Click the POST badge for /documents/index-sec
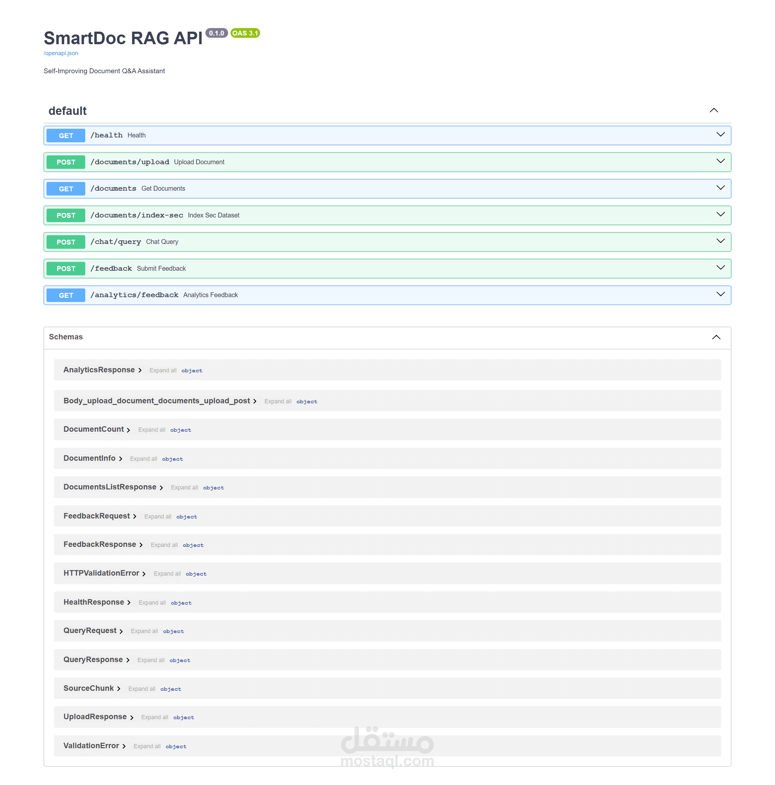Screen dimensions: 775x785 coord(66,215)
